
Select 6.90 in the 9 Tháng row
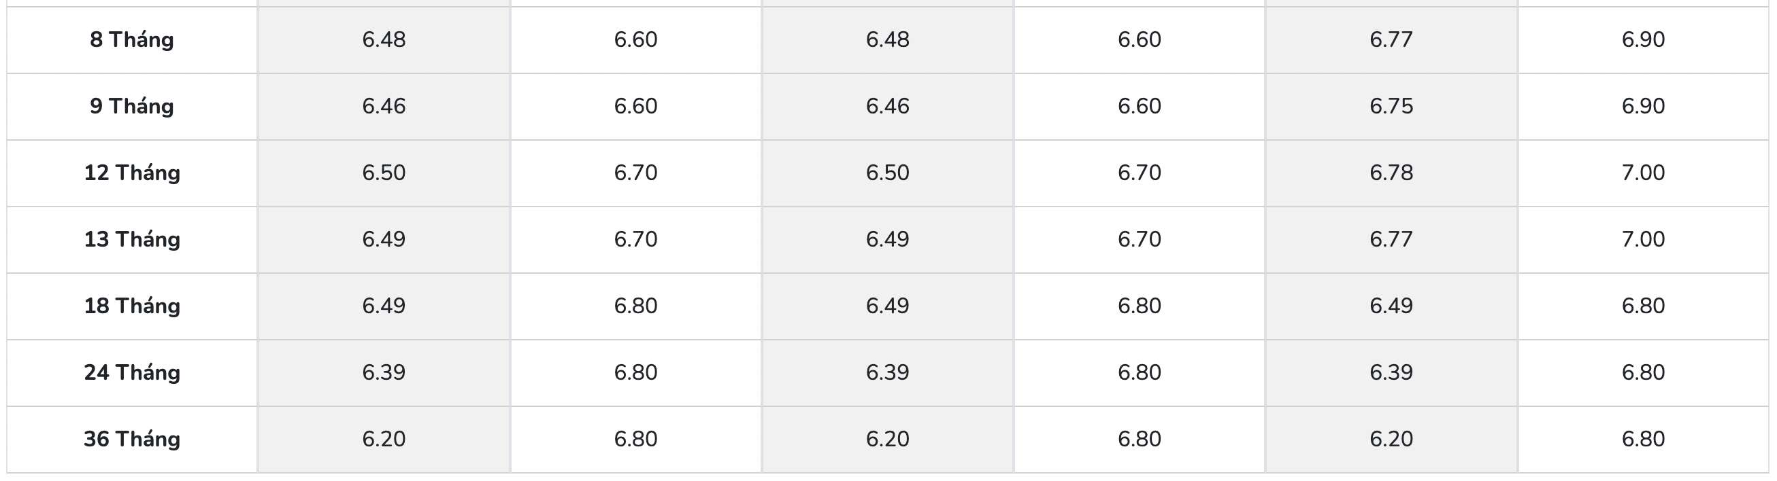(1642, 106)
